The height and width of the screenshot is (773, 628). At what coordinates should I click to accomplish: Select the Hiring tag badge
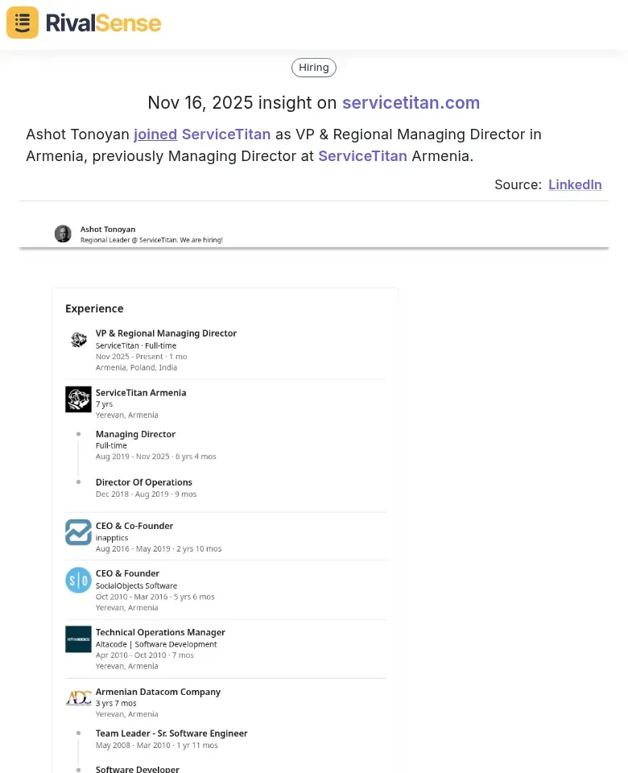tap(314, 68)
